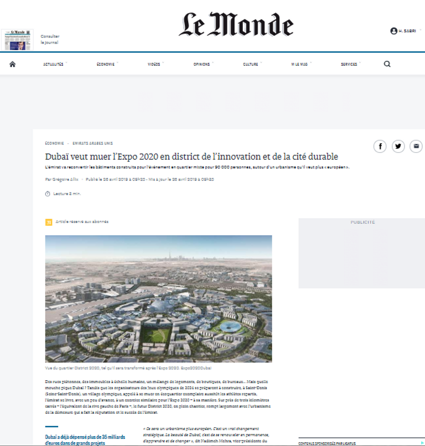
Task: Expand the Économie dropdown
Action: tap(105, 64)
